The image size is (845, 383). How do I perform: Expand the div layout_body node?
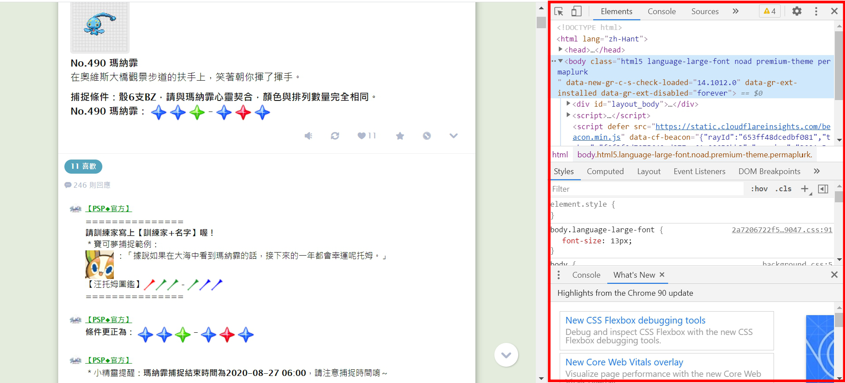[568, 104]
